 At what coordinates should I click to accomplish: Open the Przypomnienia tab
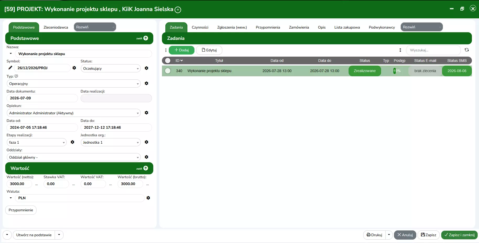(268, 27)
